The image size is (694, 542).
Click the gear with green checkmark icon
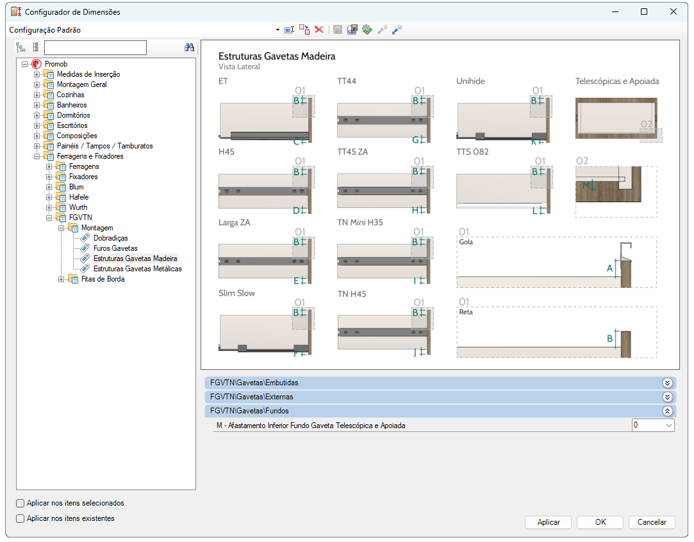click(367, 30)
